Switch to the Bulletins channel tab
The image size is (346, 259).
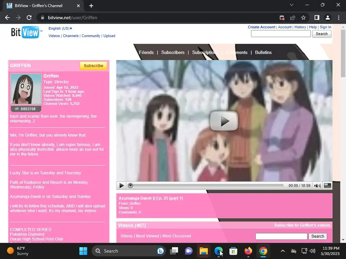pyautogui.click(x=263, y=52)
